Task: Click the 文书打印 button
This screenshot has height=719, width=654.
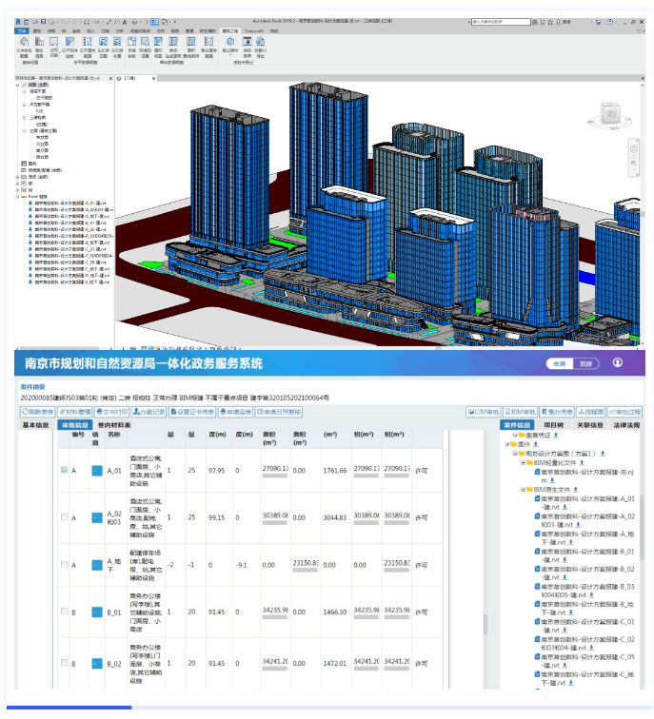Action: coord(111,412)
